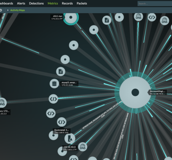Viewport: 172px width, 160px height.
Task: Click the Qumranet code node icon
Action: pos(62,122)
